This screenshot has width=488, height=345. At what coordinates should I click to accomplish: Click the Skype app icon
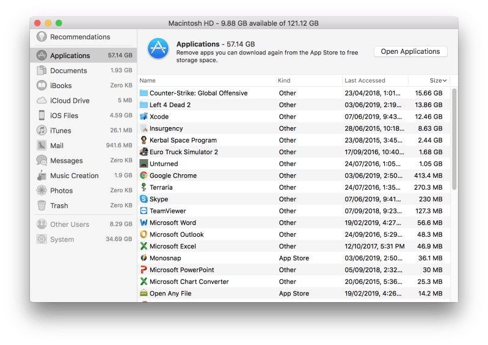(144, 199)
